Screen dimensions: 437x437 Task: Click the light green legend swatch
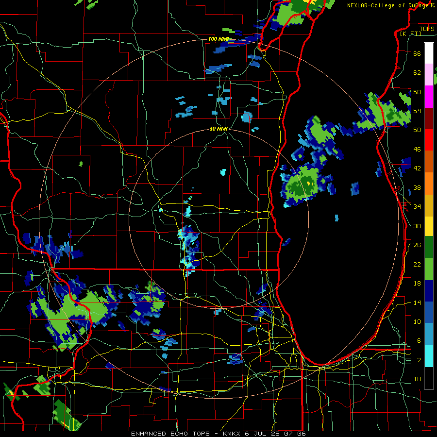pyautogui.click(x=429, y=269)
